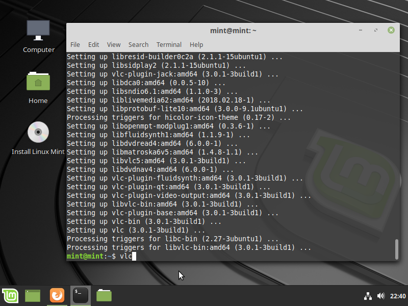Viewport: 408px width, 306px height.
Task: Click the 'Setting up libopenmpt-modplug1:amd64' line
Action: (168, 126)
